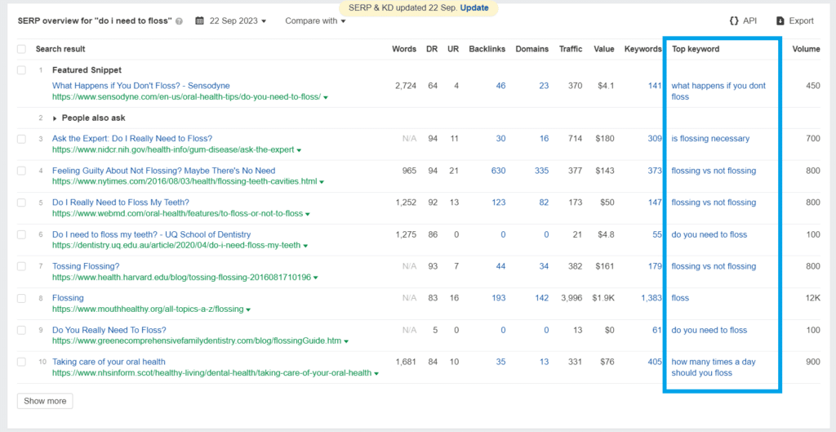Screen dimensions: 836x432
Task: Check the box for the mouthhealthy.org result
Action: pos(21,298)
